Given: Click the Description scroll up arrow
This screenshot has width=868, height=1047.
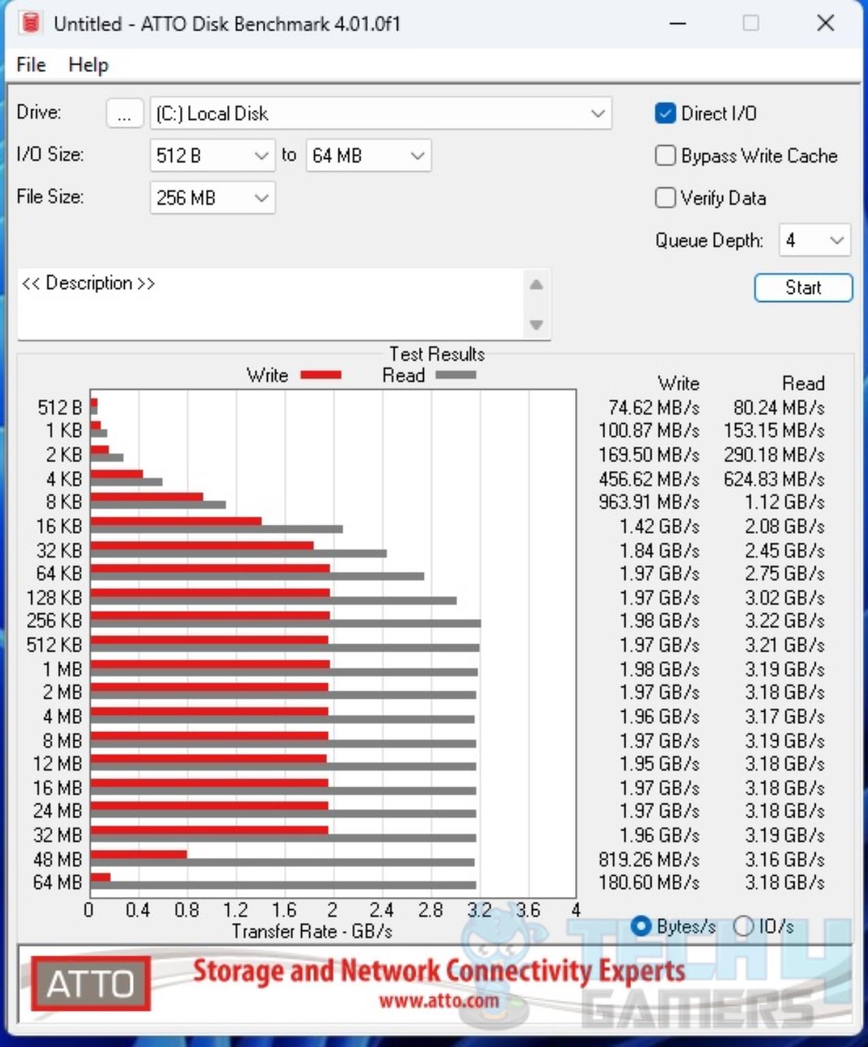Looking at the screenshot, I should coord(536,285).
